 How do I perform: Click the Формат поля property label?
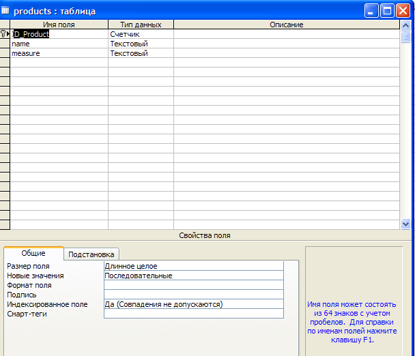click(x=29, y=285)
